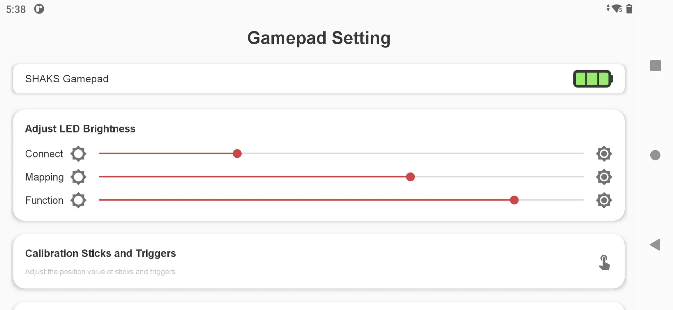Tap the Gamepad Setting page title
The image size is (673, 310).
(x=319, y=38)
